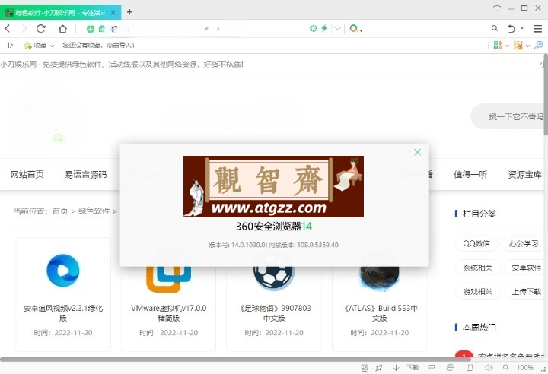Select the 安卓软件 category tag
The height and width of the screenshot is (374, 548).
[x=526, y=268]
